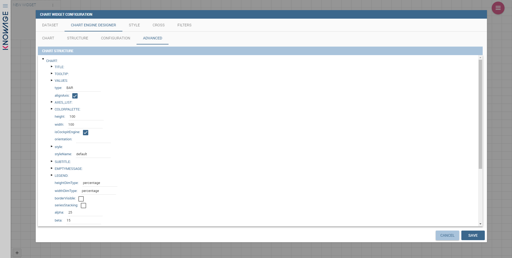This screenshot has width=512, height=258.
Task: Add a new sheet with plus button
Action: [17, 253]
